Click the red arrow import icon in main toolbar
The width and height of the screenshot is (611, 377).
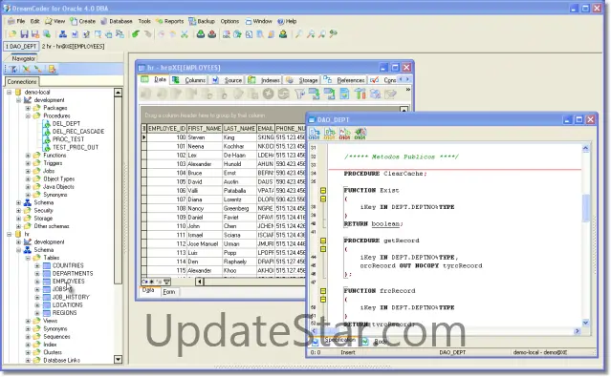(212, 34)
